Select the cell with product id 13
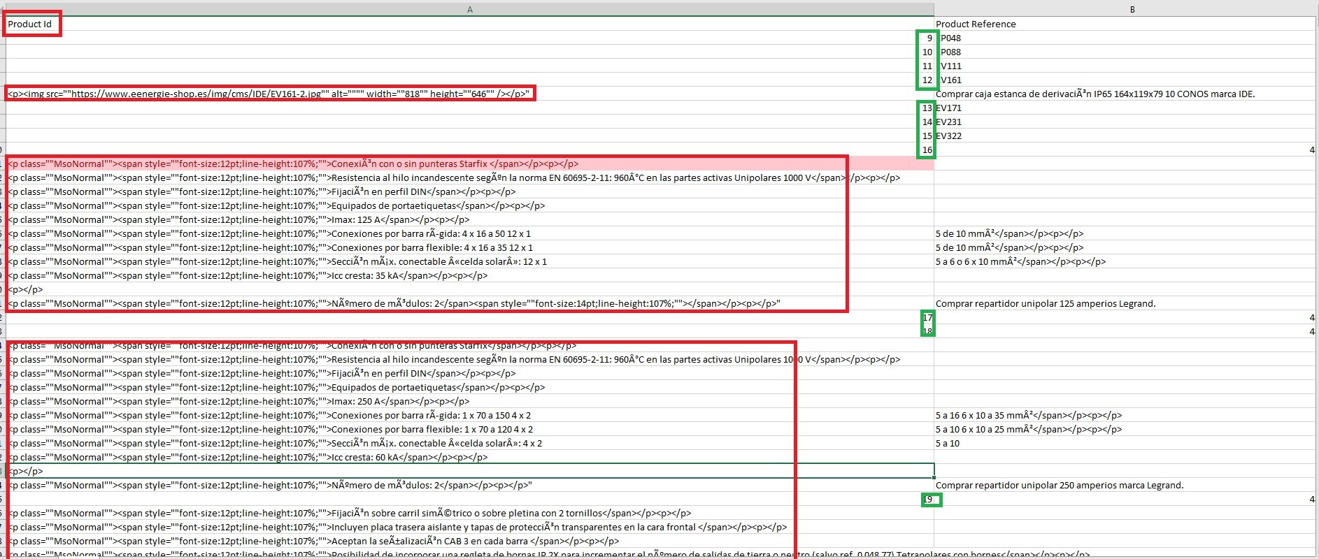Viewport: 1319px width, 559px height. tap(470, 108)
